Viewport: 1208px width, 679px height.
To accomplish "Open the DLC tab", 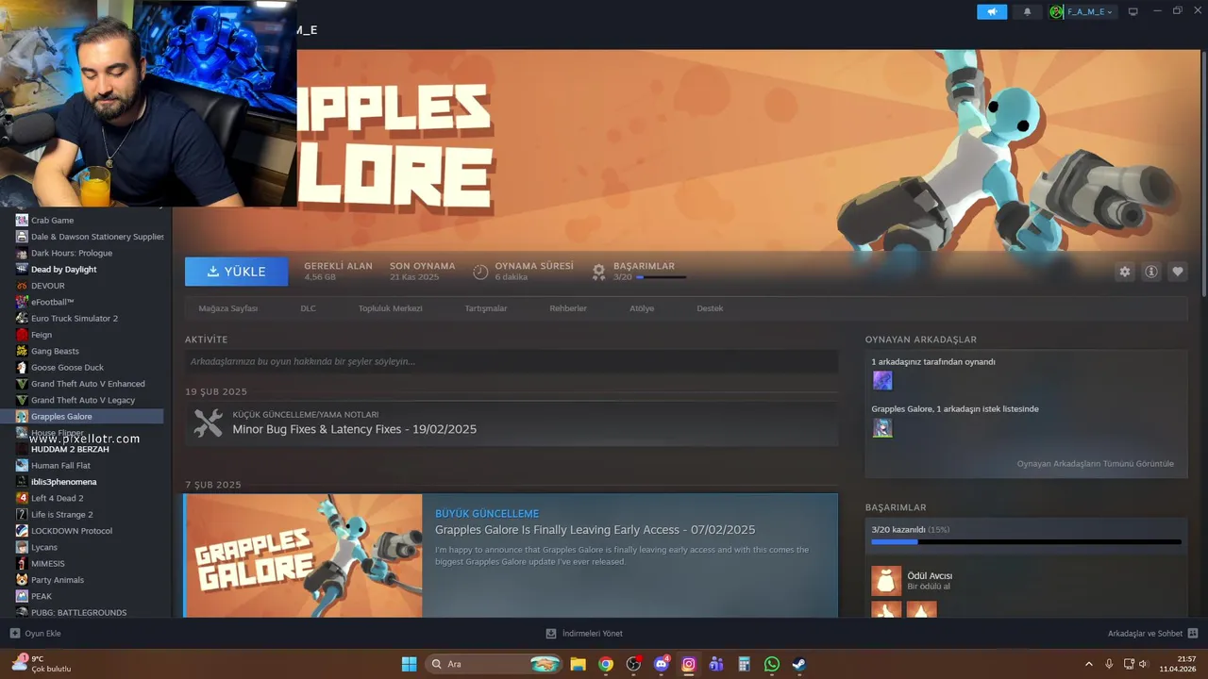I will (x=308, y=308).
